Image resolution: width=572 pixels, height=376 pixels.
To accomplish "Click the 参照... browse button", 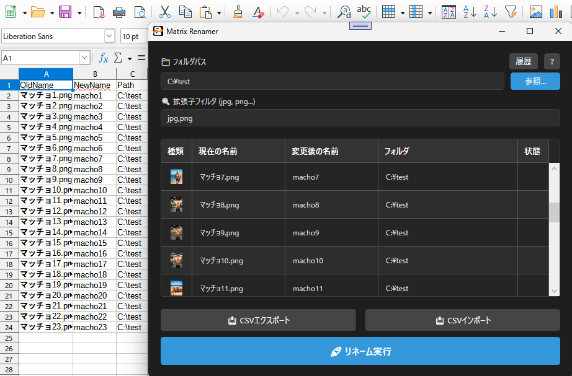I will [535, 81].
